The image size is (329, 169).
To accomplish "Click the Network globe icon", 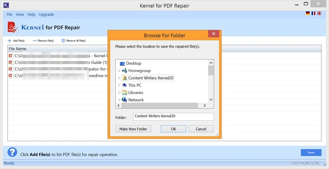I will (x=125, y=100).
